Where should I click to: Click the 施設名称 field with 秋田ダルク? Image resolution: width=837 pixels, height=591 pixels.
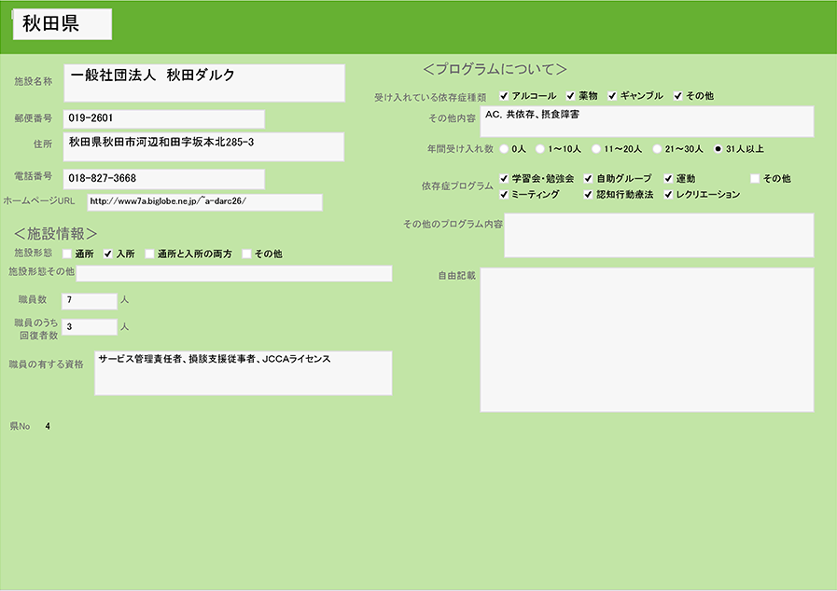[204, 82]
